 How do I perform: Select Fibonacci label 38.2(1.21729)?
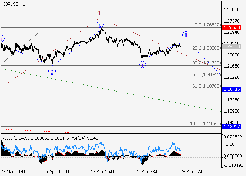pos(207,63)
